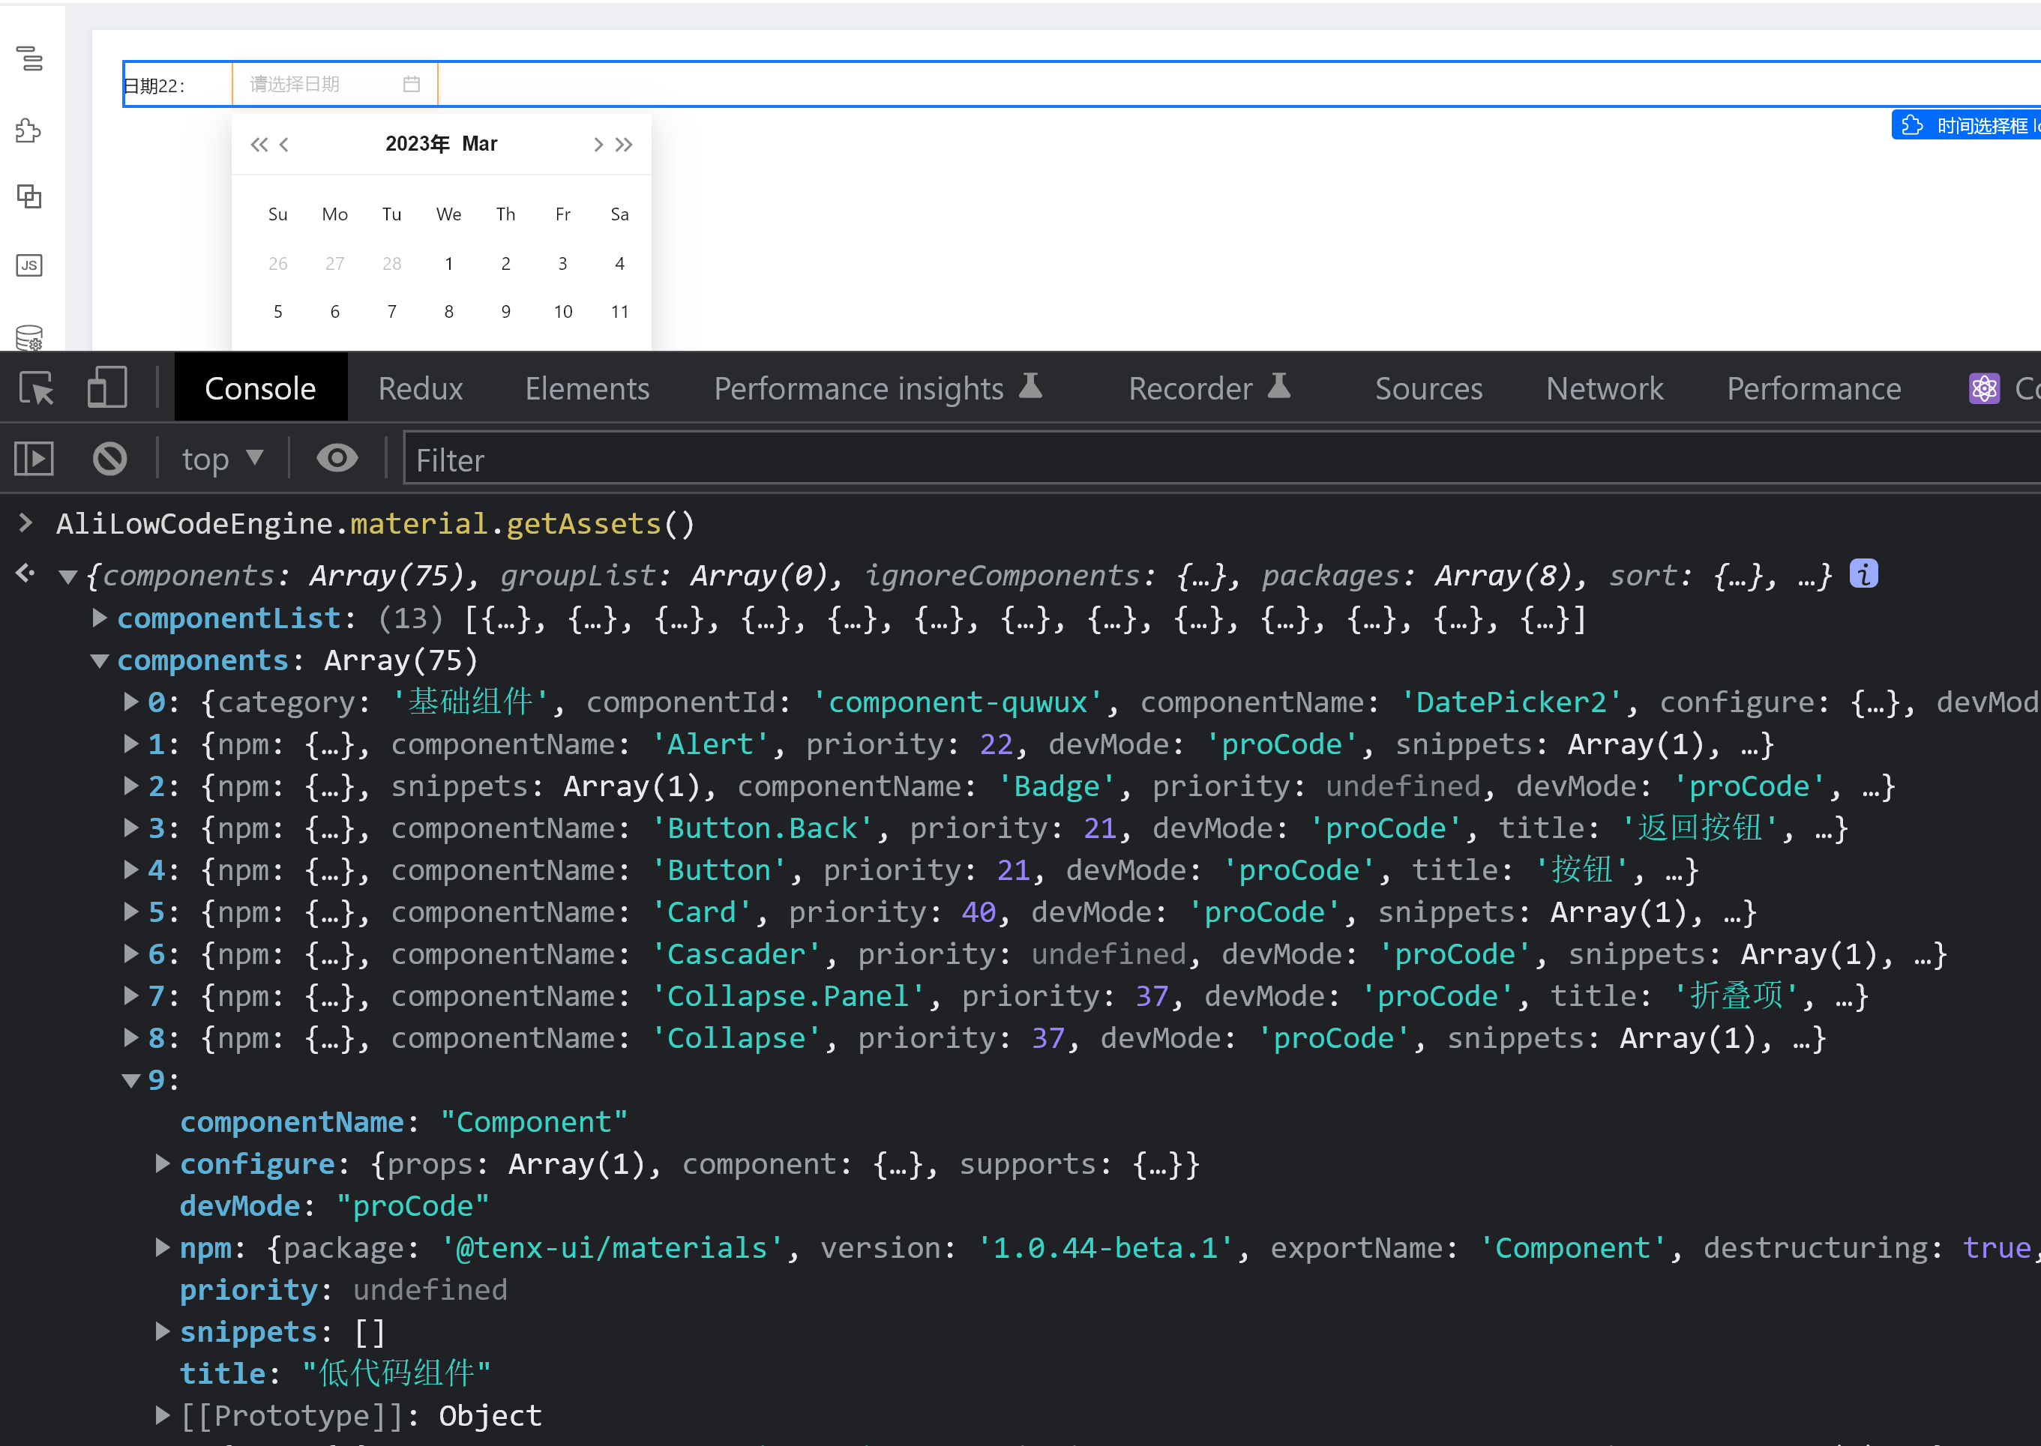Viewport: 2041px width, 1446px height.
Task: Open the Recorder tab
Action: coord(1209,388)
